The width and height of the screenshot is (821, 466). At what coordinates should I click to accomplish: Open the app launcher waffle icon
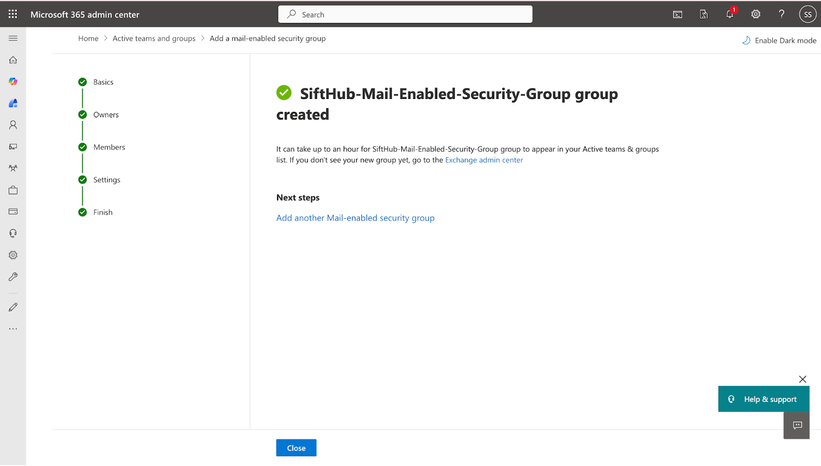tap(13, 14)
